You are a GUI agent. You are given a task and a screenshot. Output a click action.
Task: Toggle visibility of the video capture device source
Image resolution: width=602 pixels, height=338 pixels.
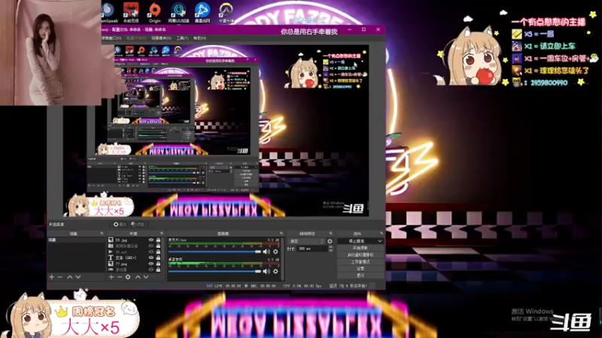(x=151, y=246)
